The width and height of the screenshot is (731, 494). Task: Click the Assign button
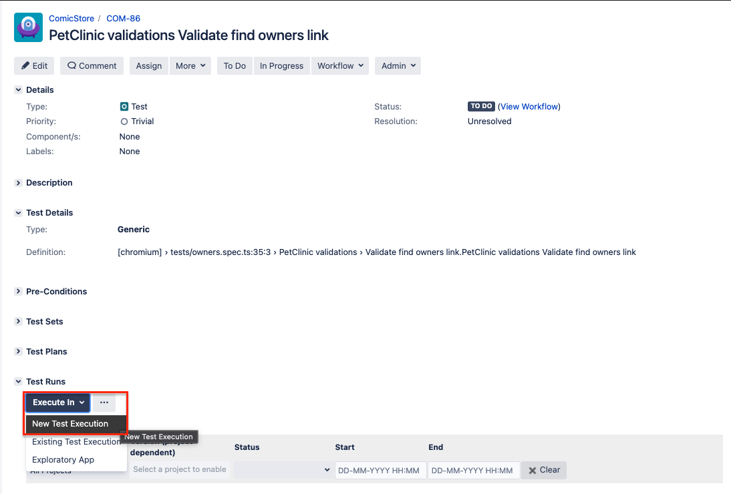click(x=149, y=65)
